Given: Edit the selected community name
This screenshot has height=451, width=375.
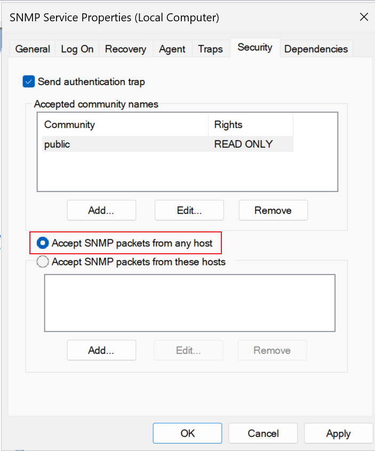Looking at the screenshot, I should click(x=189, y=210).
